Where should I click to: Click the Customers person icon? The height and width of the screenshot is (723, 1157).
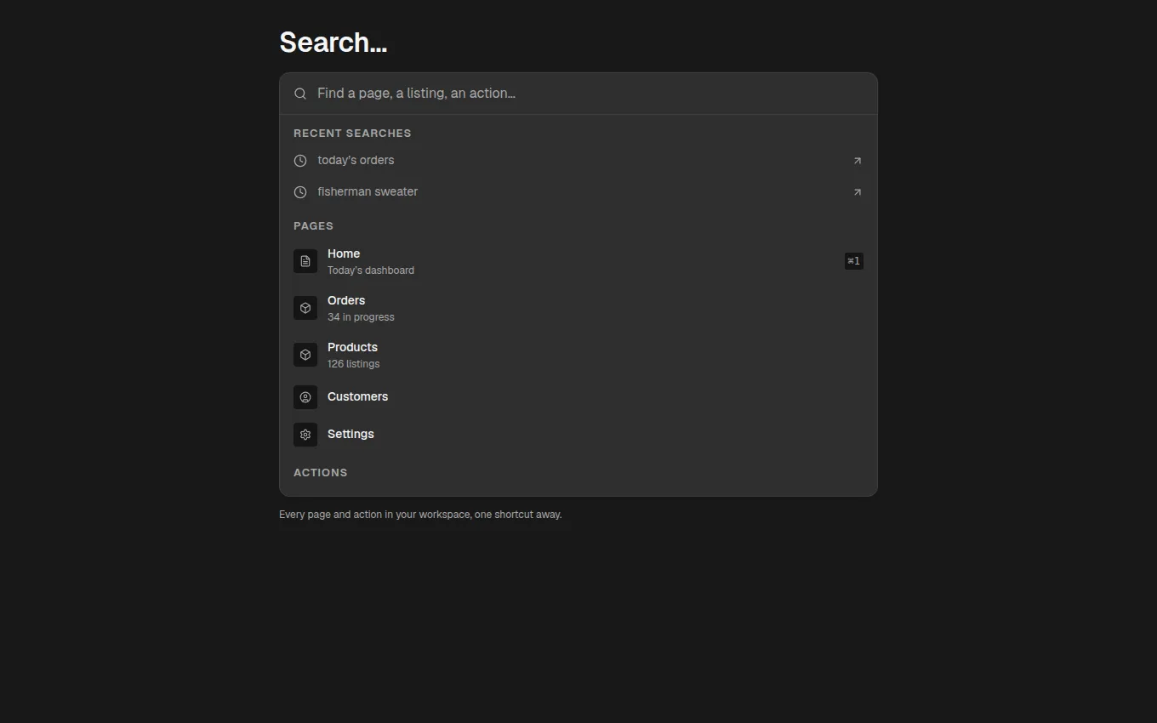(x=305, y=397)
